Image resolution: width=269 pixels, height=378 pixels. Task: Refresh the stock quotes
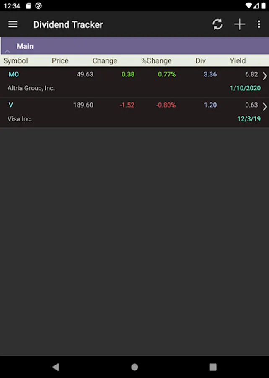click(x=217, y=24)
